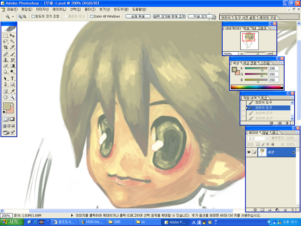Activate the Magic Wand tool

click(12, 41)
